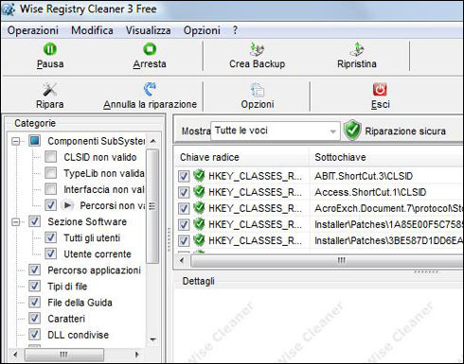
Task: Click the Arresta stop icon
Action: tap(150, 49)
